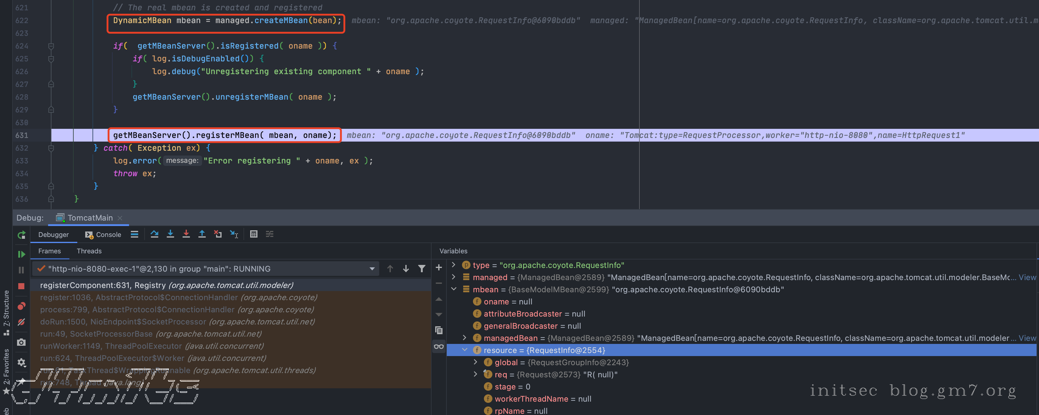Click the Step Over debugger icon
The image size is (1039, 415).
click(x=155, y=234)
